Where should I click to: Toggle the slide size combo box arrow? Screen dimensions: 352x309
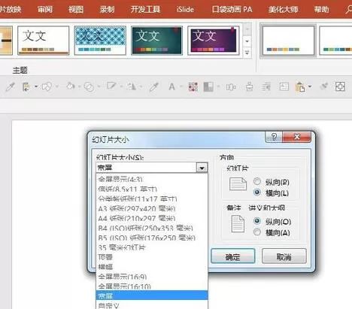(x=202, y=168)
